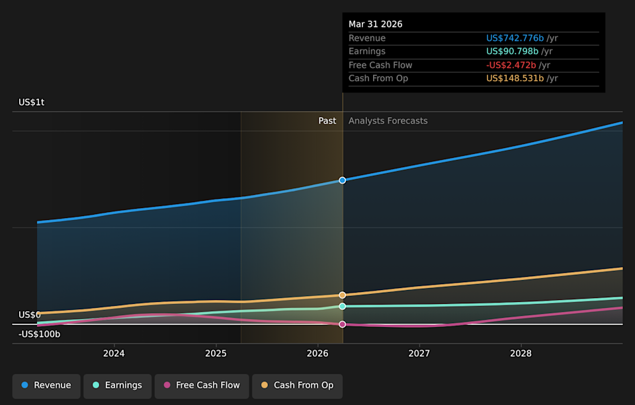Image resolution: width=635 pixels, height=405 pixels.
Task: Click the teal Earnings legend dot
Action: [96, 385]
